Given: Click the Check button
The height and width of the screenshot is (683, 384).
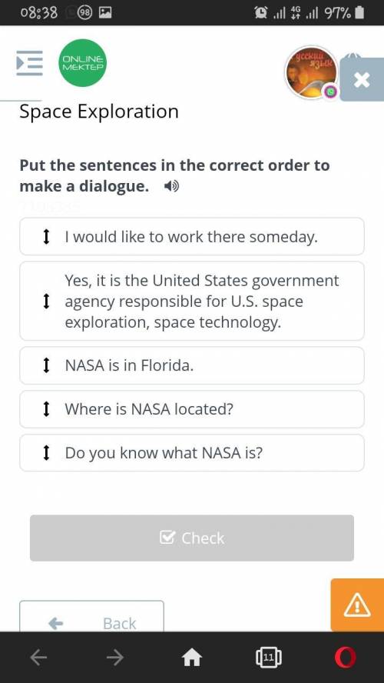Looking at the screenshot, I should pos(192,538).
